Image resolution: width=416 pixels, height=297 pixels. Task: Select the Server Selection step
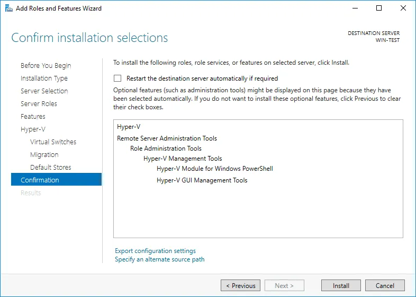[44, 91]
